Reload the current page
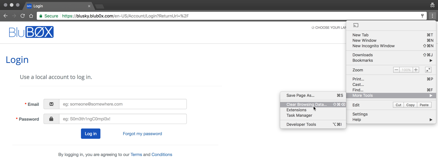The image size is (438, 160). click(23, 16)
